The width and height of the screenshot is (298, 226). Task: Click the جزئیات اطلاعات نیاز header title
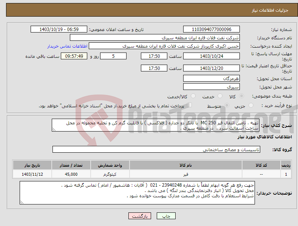coord(270,10)
